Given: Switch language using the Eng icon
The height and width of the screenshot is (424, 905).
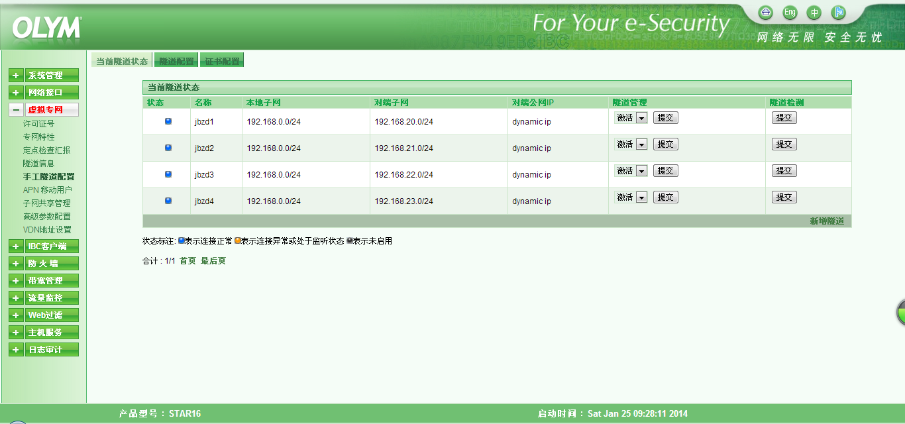Looking at the screenshot, I should [790, 13].
